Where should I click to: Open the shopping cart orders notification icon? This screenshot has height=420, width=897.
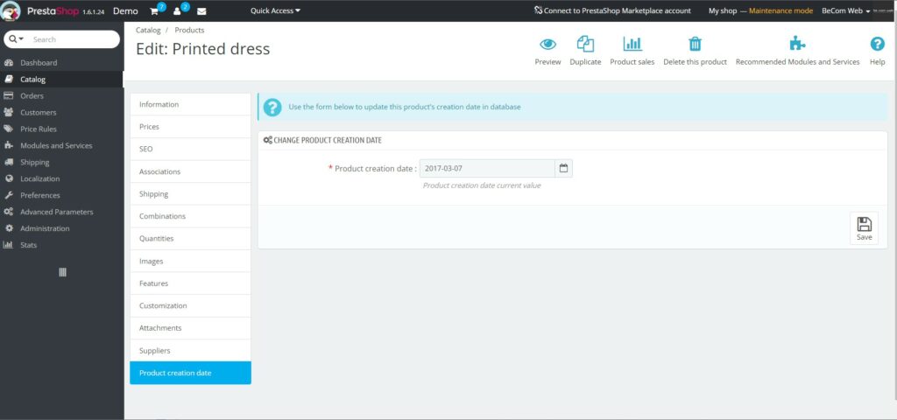(x=154, y=10)
